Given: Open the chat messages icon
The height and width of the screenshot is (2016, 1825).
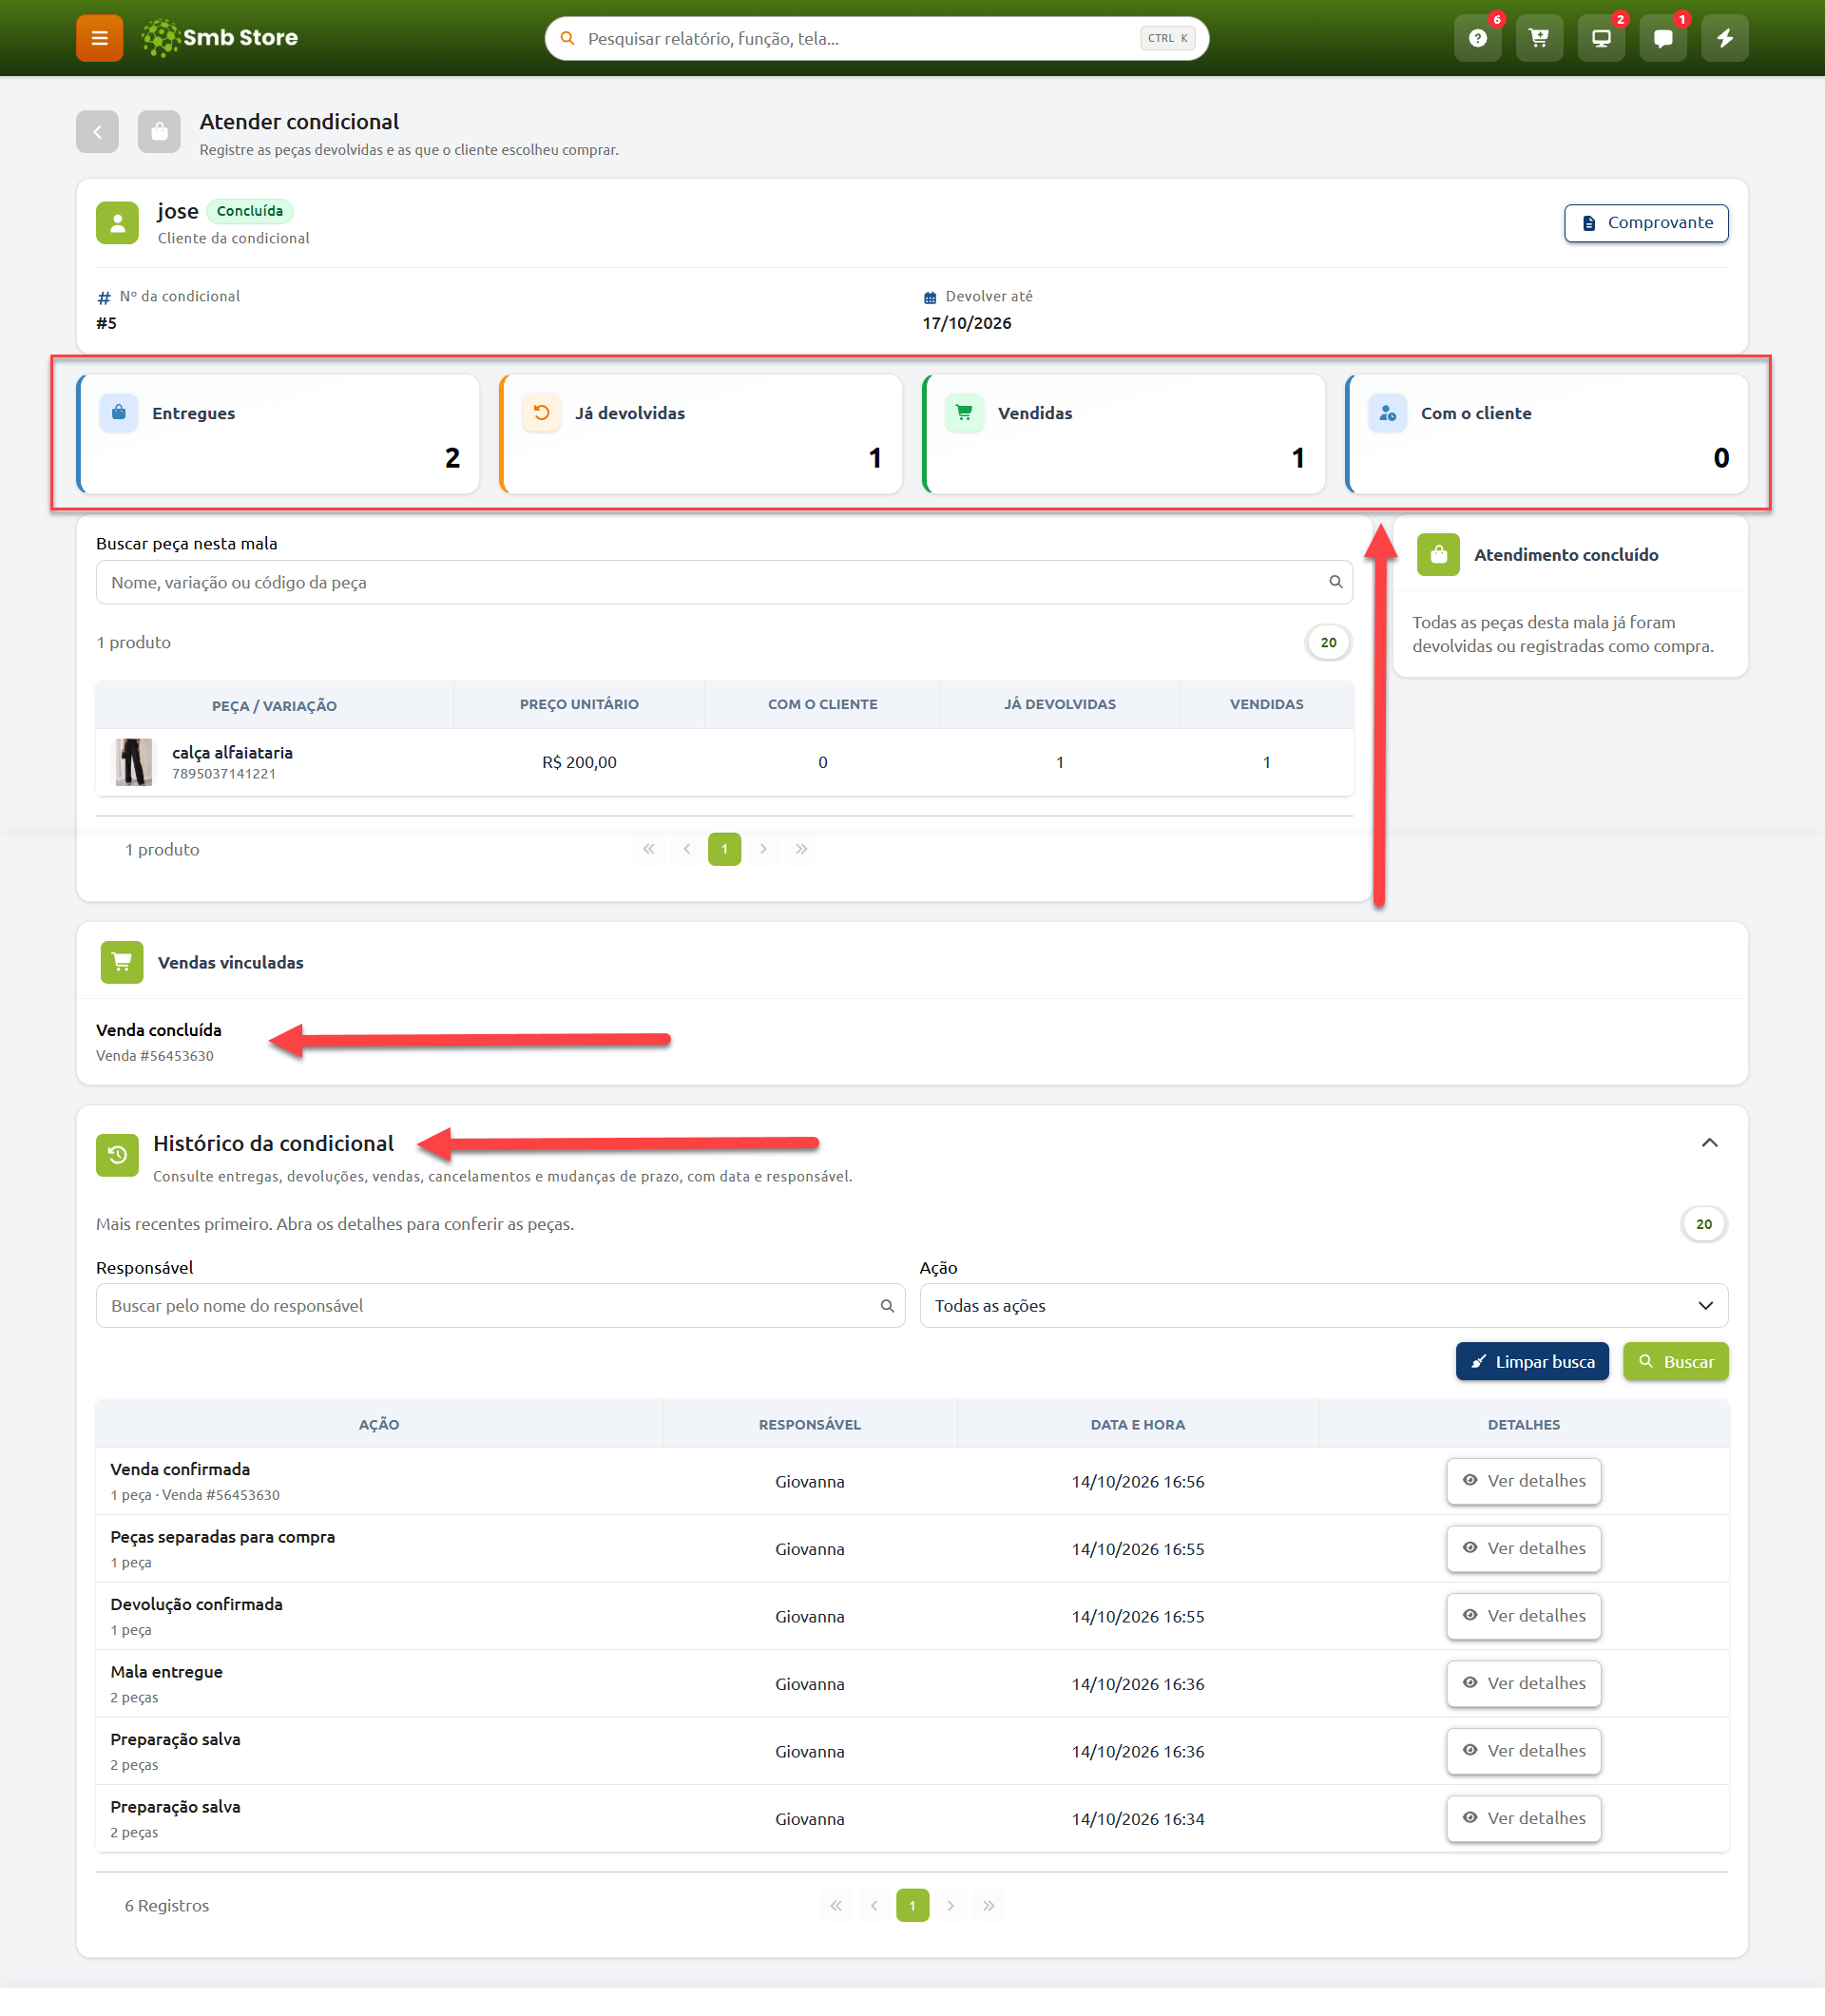Looking at the screenshot, I should point(1663,38).
